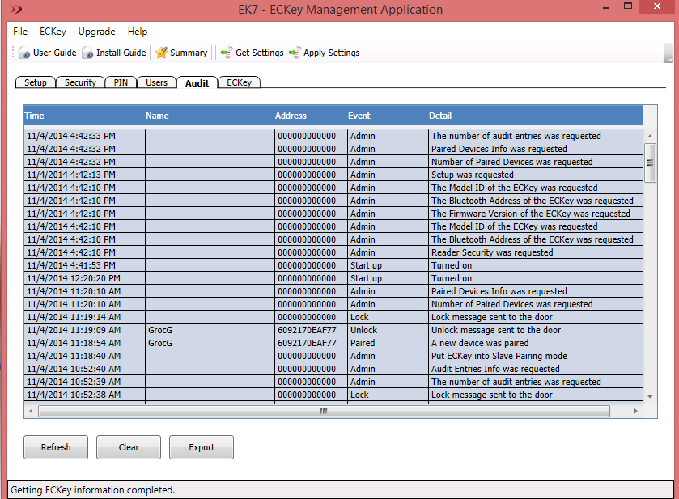The image size is (679, 499).
Task: Switch to the Users tab
Action: click(156, 82)
